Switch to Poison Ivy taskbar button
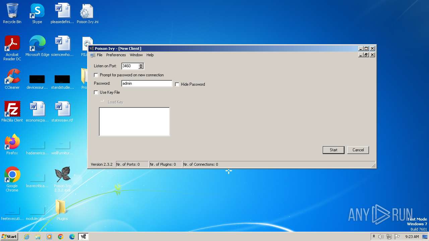The image size is (429, 241). 83,237
